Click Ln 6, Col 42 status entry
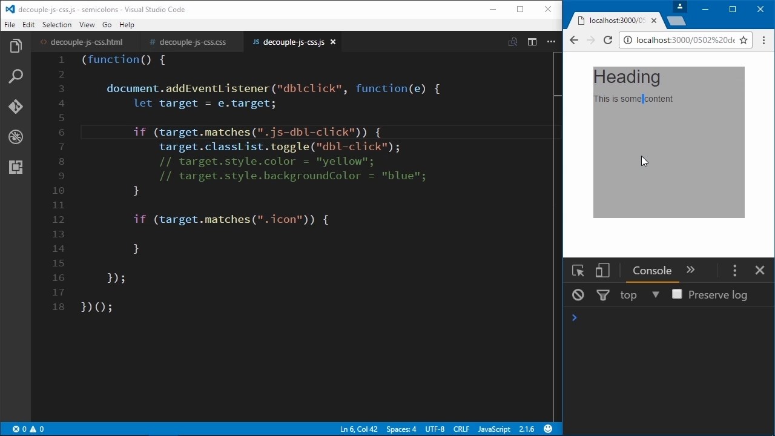Screen dimensions: 775x436 point(358,429)
